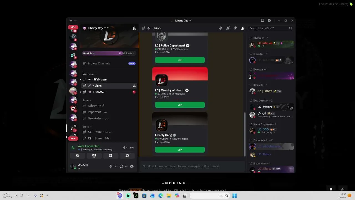
Task: Share your screen from voice panel
Action: coord(94,156)
